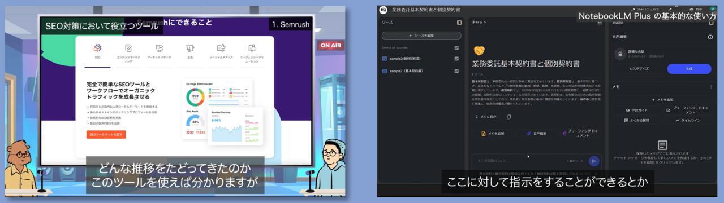Open the 音声概要 info icon
Viewport: 724px width, 203px height.
710,37
